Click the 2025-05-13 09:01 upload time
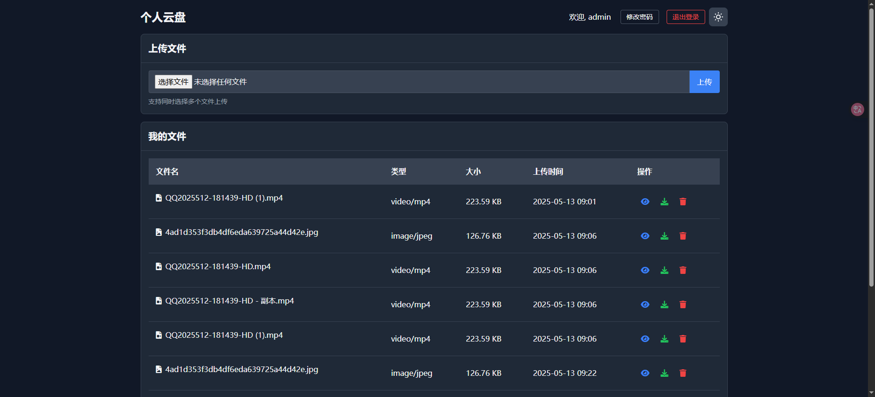The image size is (875, 397). tap(565, 202)
